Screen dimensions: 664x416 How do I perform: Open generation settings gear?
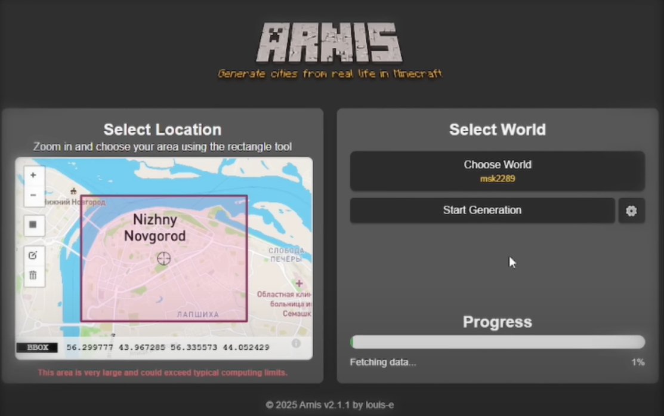631,211
